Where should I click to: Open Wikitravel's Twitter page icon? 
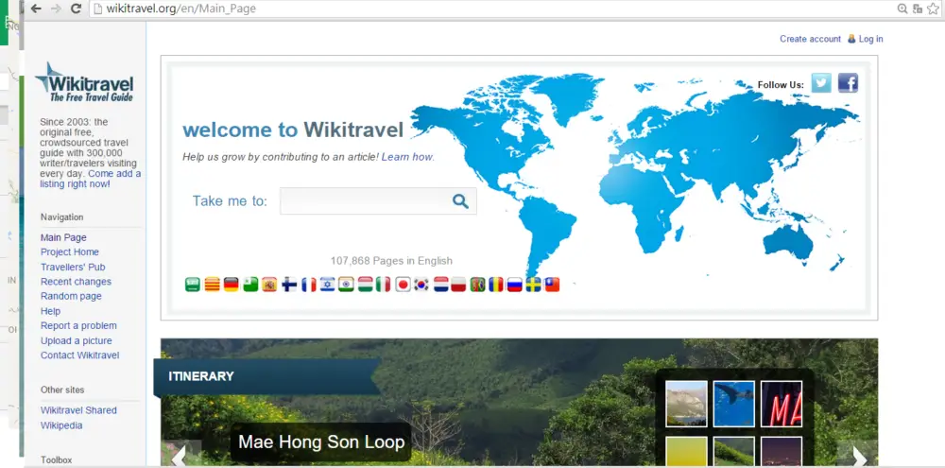[821, 82]
